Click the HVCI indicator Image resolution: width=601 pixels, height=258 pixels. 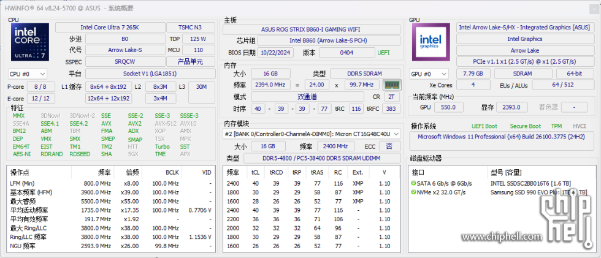pos(580,126)
